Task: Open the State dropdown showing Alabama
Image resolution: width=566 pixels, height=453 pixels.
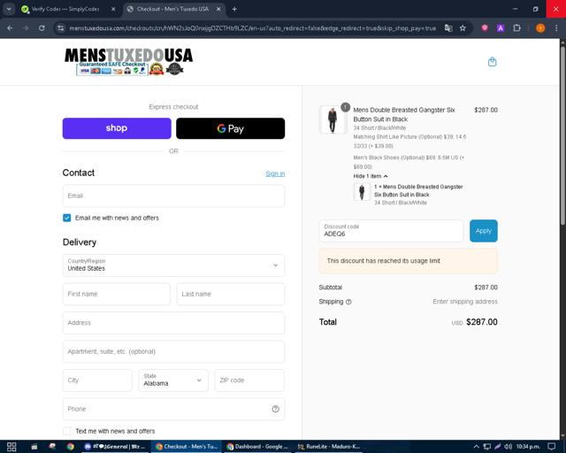Action: tap(173, 380)
